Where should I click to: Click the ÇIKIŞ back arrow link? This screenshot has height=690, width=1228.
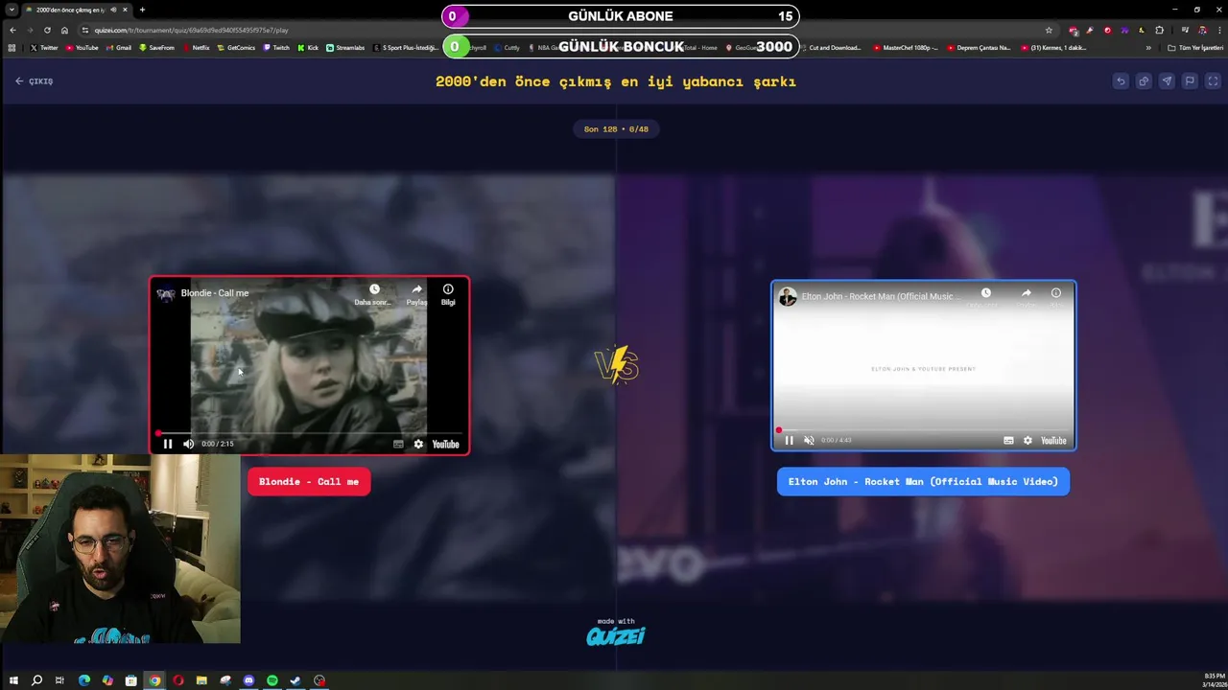34,81
